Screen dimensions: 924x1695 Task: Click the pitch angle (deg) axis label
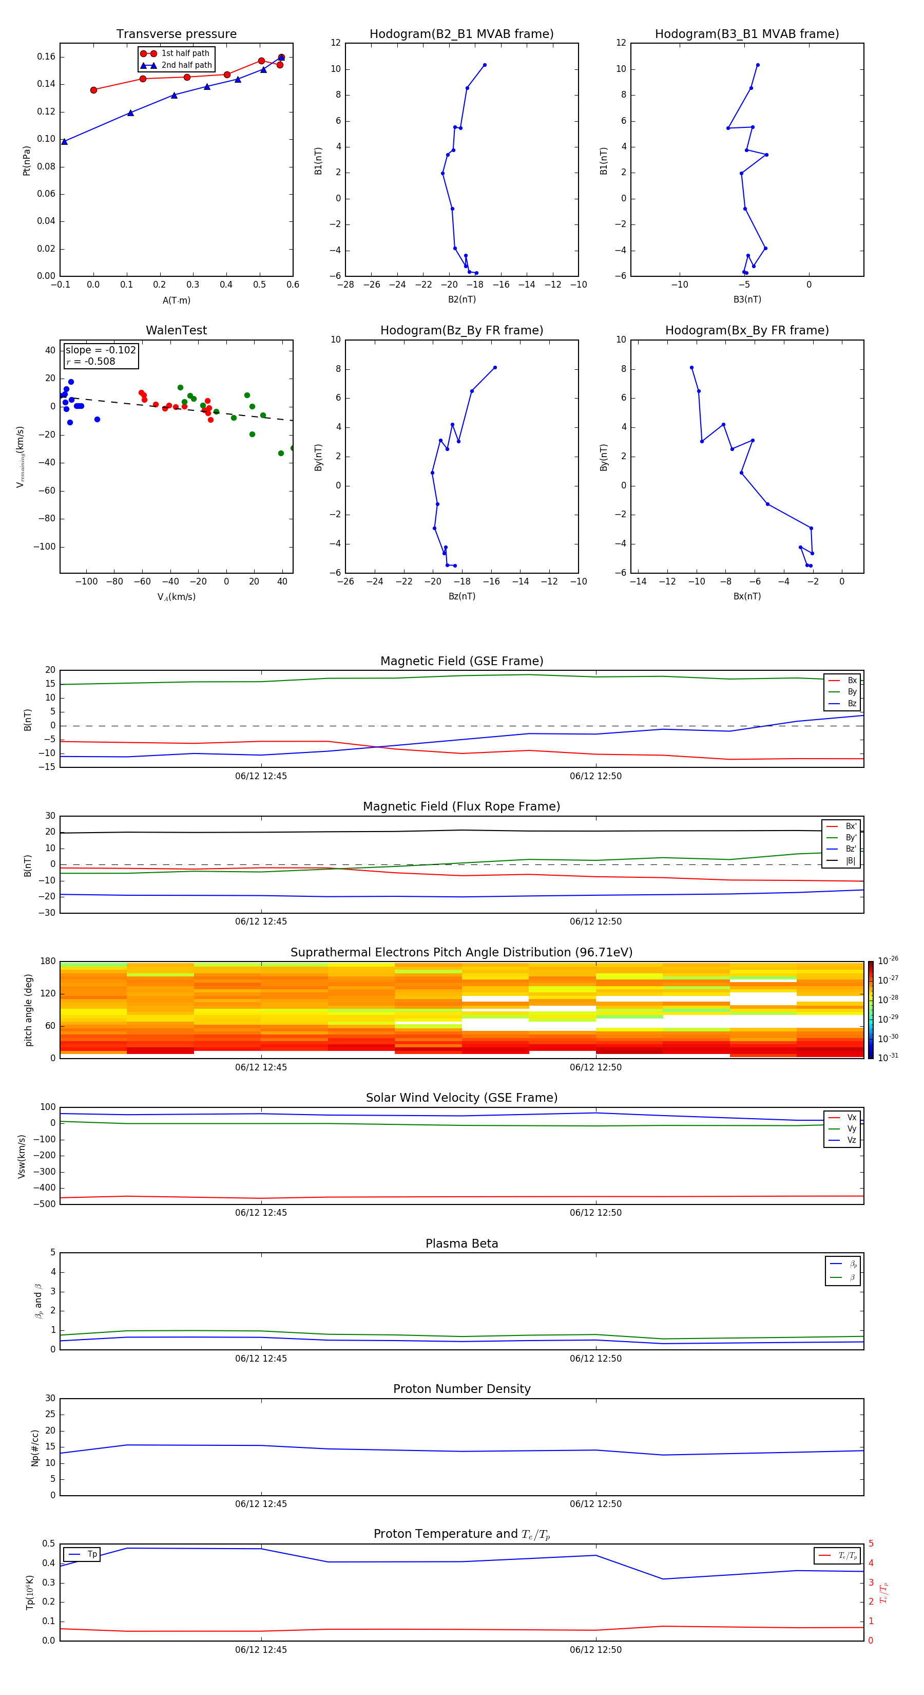click(x=28, y=1010)
